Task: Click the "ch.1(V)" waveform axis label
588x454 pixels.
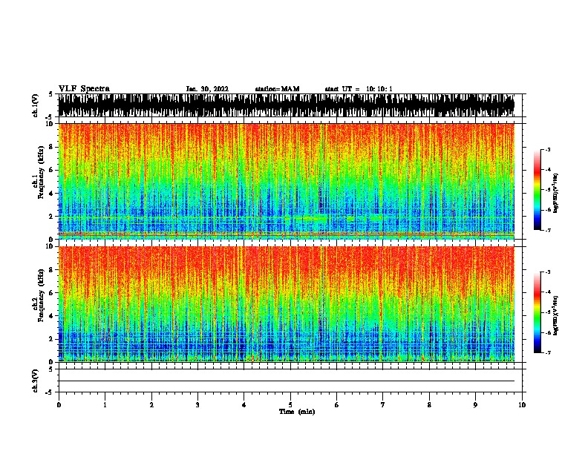Action: coord(36,105)
